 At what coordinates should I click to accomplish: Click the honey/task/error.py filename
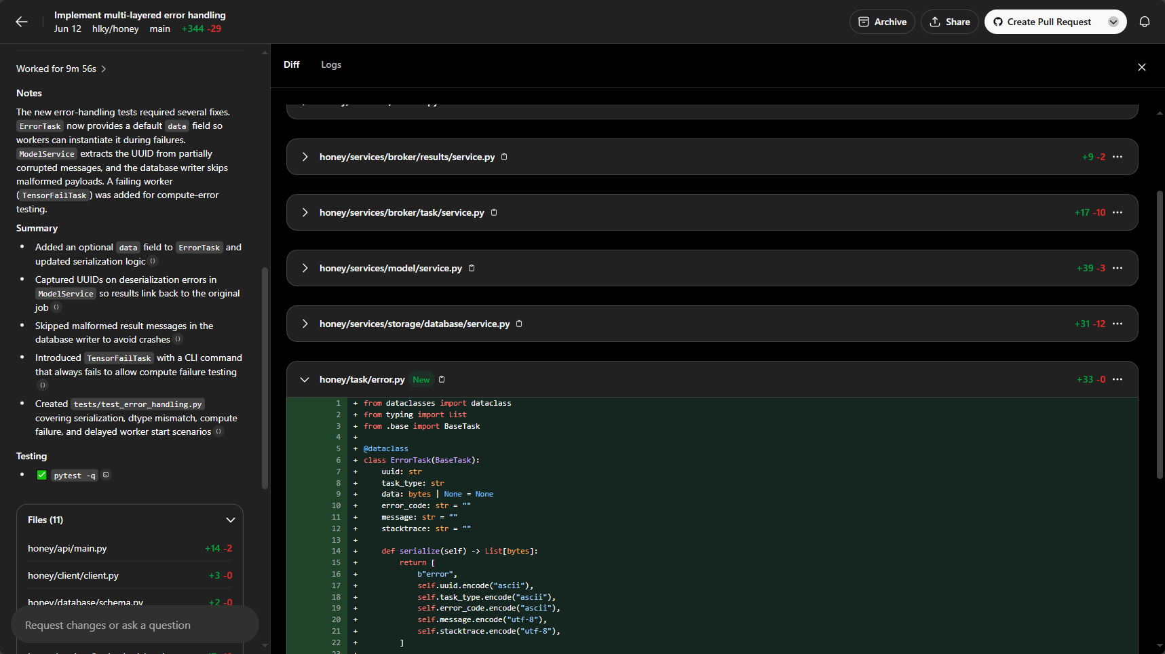[362, 379]
